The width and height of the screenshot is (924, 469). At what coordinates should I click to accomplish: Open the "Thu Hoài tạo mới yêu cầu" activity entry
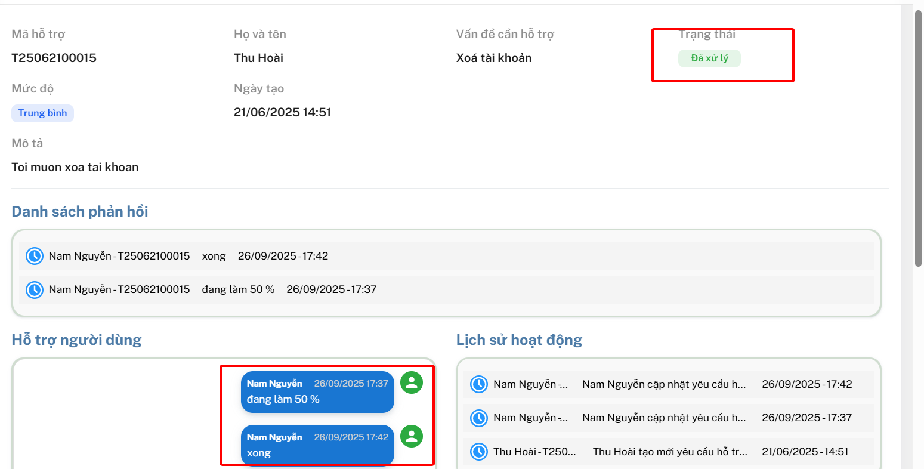pos(669,452)
